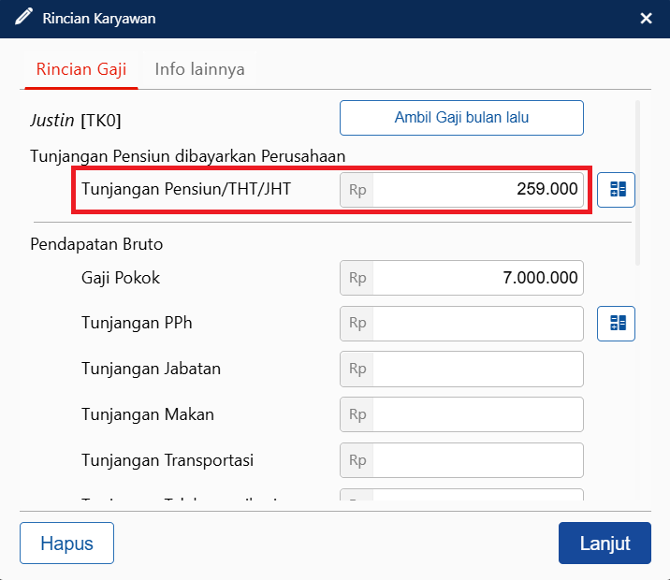Screen dimensions: 670x580
Task: Close the Rincian Karyawan dialog
Action: pos(646,19)
